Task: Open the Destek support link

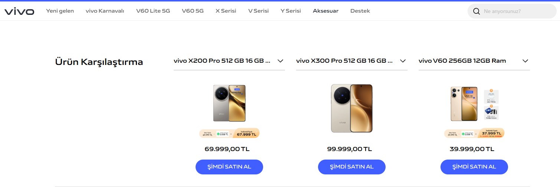Action: pos(360,11)
